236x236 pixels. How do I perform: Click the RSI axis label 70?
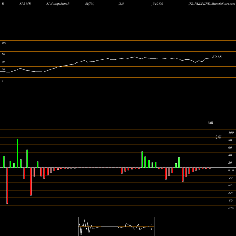click(x=3, y=54)
